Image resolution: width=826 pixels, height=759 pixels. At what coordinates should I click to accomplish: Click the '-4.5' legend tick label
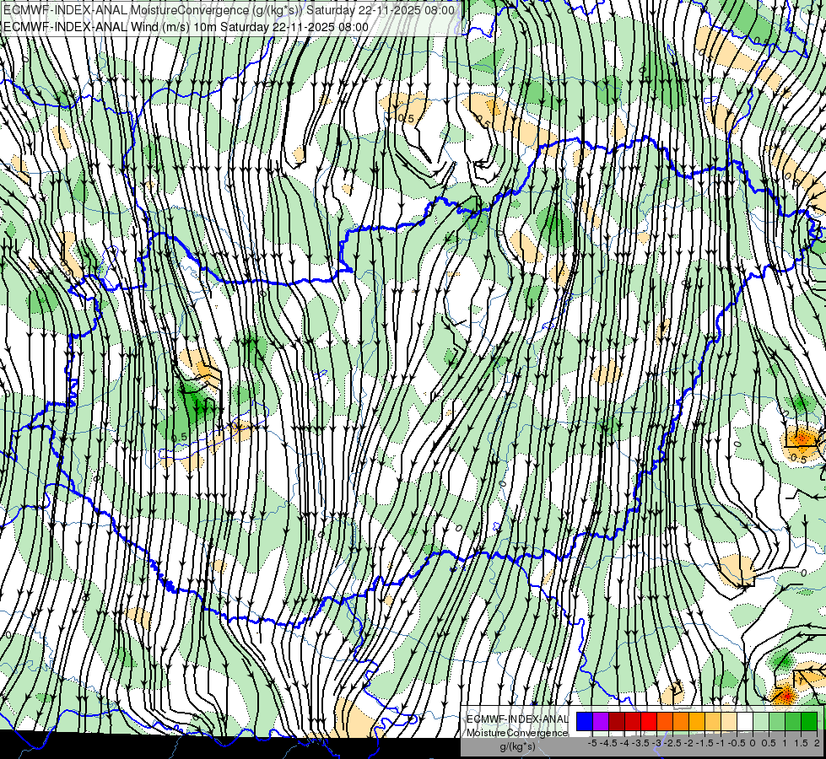608,743
